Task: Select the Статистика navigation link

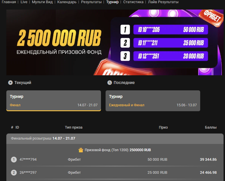Action: click(x=133, y=2)
